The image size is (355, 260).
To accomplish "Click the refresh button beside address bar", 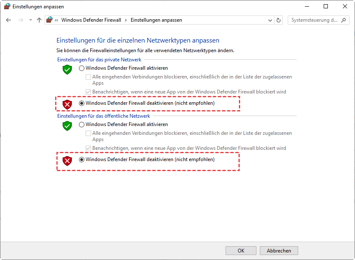I will [x=279, y=20].
